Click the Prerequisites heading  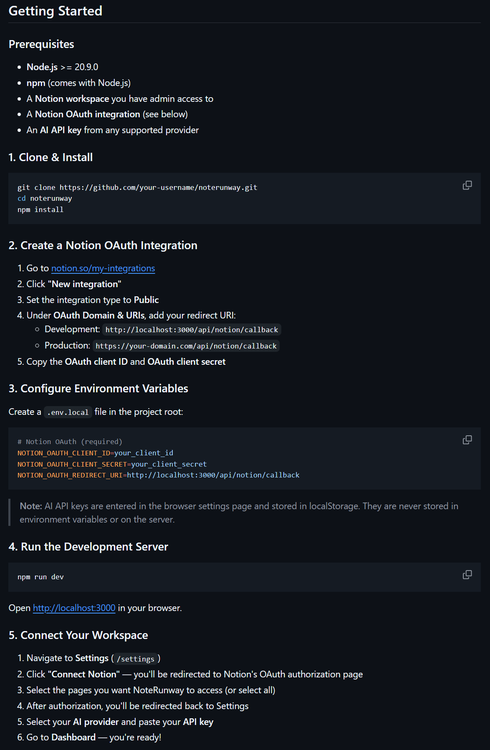pyautogui.click(x=41, y=44)
